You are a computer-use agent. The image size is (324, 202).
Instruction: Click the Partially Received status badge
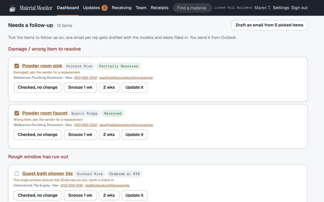point(118,66)
